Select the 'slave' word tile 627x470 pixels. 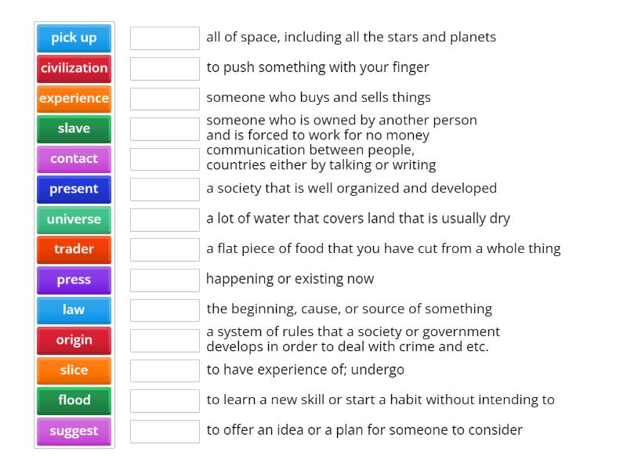click(74, 128)
